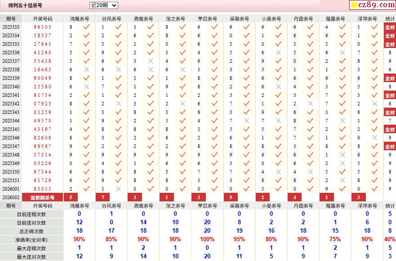Click the yellow square beside cz89.com
The width and height of the screenshot is (396, 261).
point(354,5)
